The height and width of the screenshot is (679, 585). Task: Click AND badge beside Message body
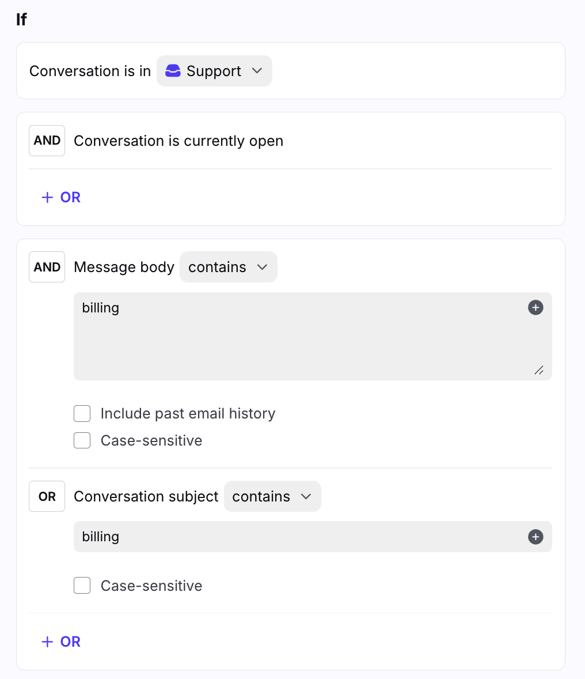coord(47,267)
